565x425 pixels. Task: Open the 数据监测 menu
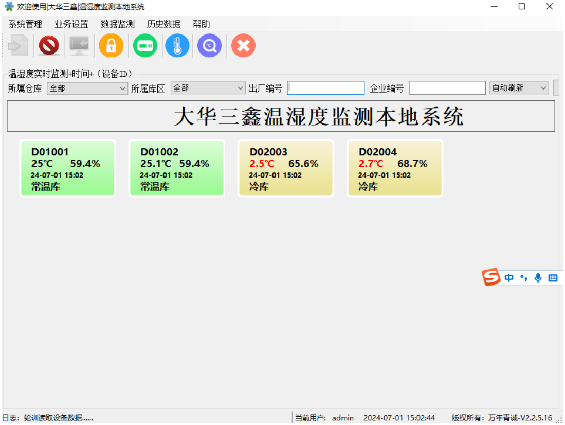(117, 24)
